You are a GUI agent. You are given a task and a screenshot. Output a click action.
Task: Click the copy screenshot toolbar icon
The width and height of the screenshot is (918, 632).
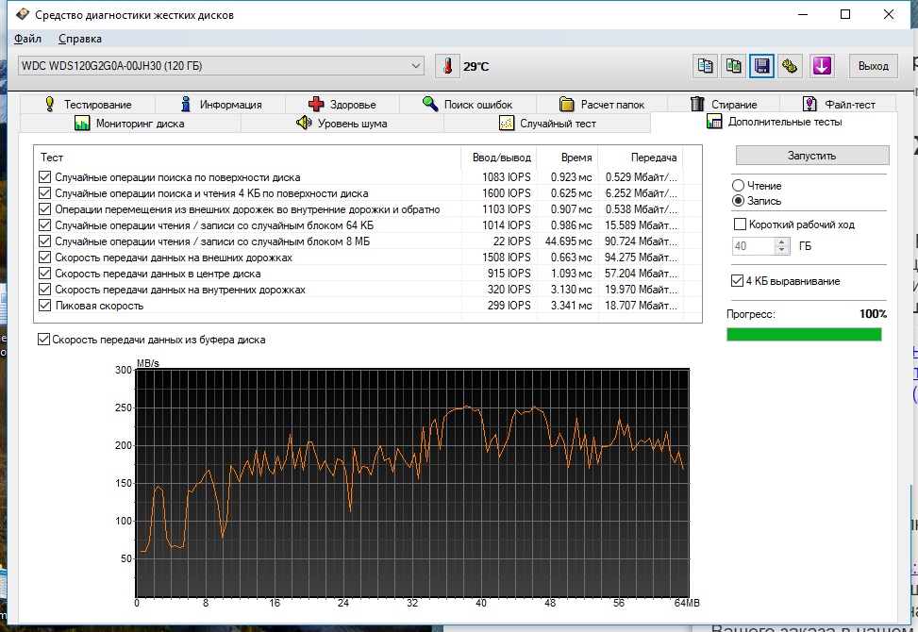(x=733, y=66)
